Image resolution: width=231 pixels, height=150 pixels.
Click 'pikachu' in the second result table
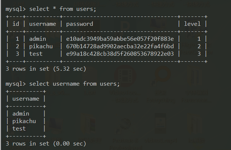pos(24,121)
